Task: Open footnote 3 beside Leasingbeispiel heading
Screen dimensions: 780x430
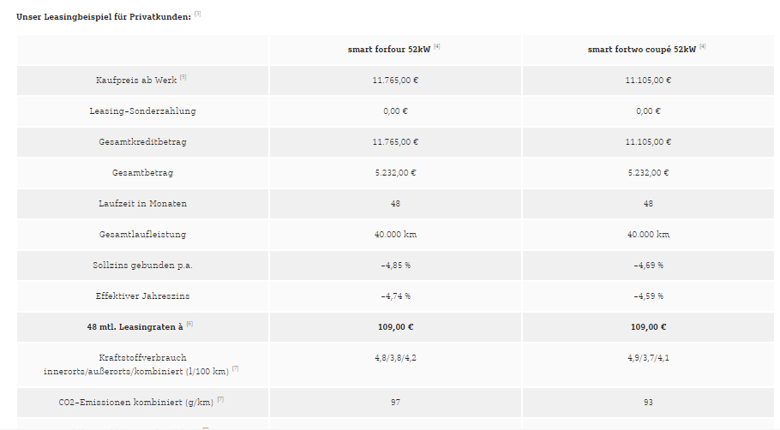Action: point(197,14)
